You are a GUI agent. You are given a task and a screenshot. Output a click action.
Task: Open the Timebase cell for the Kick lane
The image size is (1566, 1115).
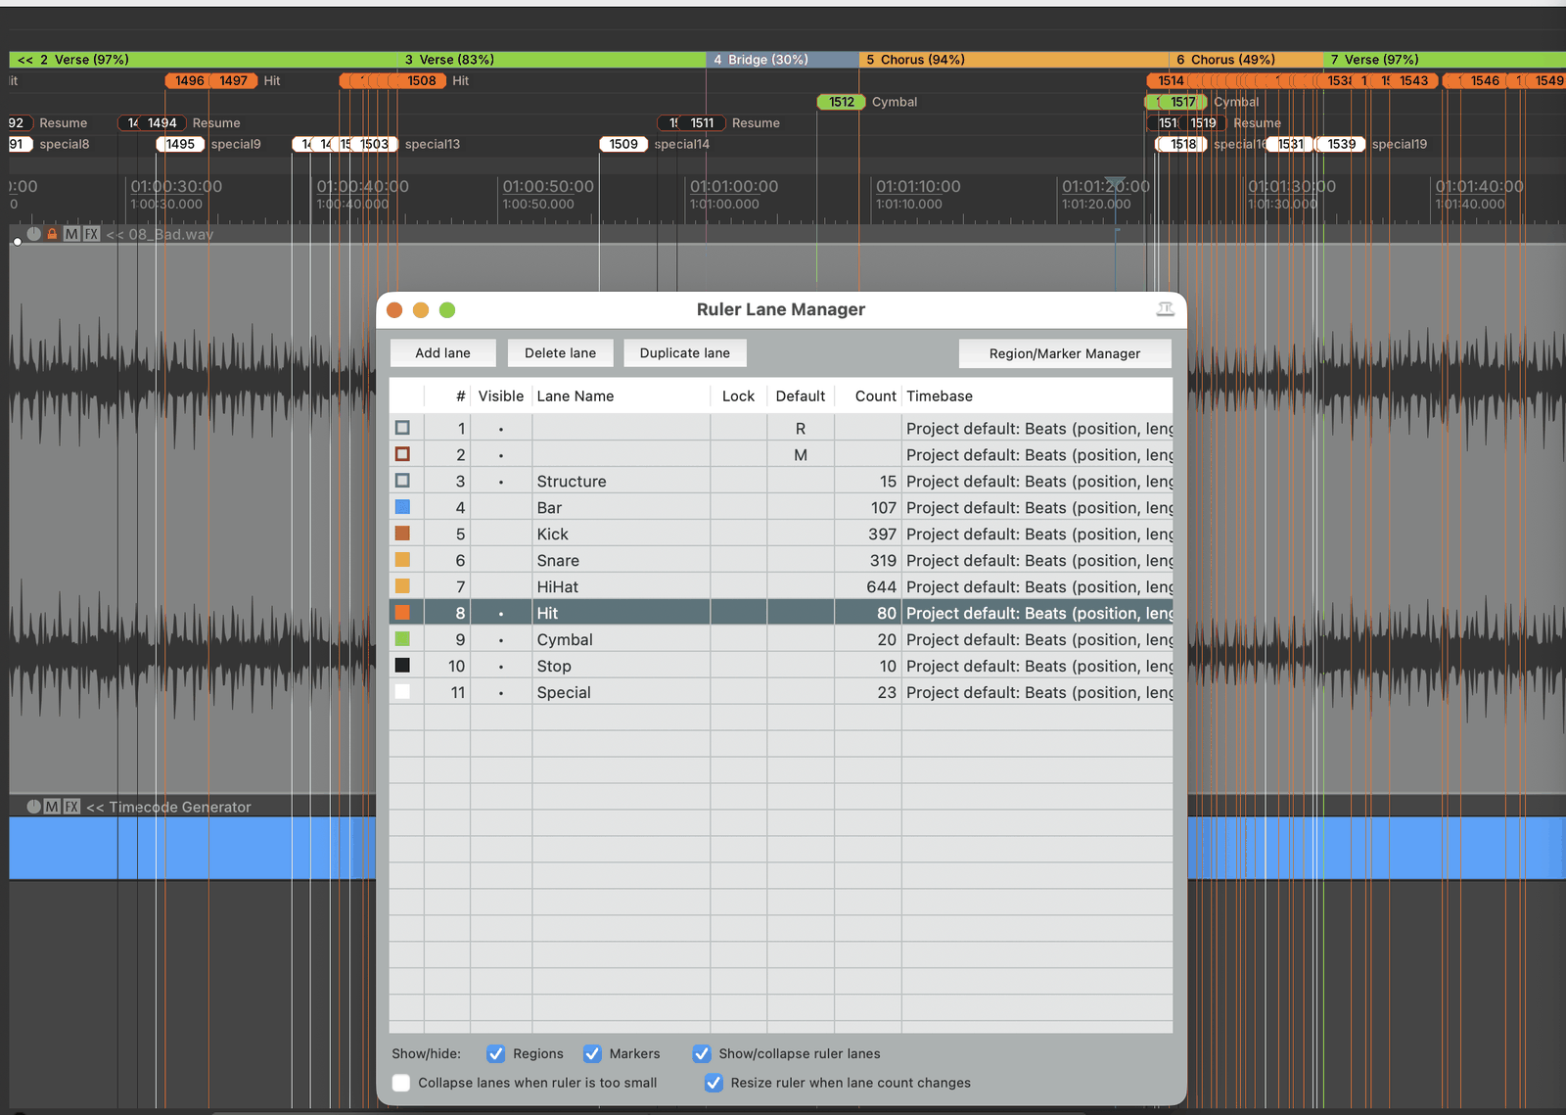1037,534
